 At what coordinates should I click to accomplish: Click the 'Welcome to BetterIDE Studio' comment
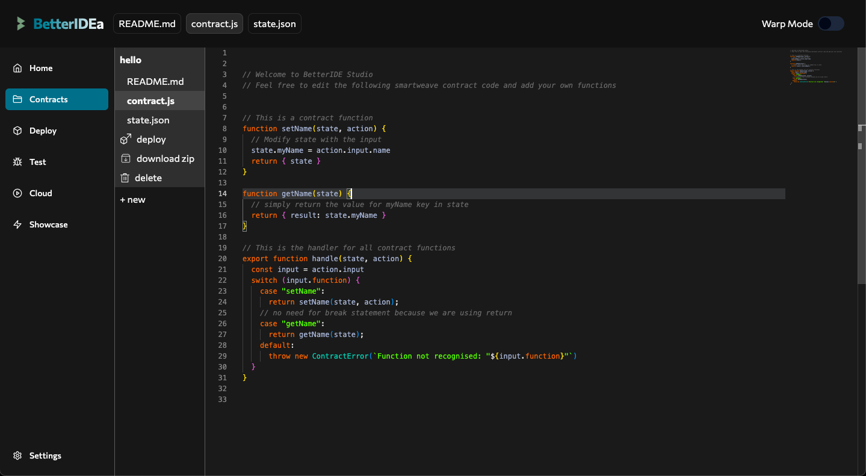[308, 75]
